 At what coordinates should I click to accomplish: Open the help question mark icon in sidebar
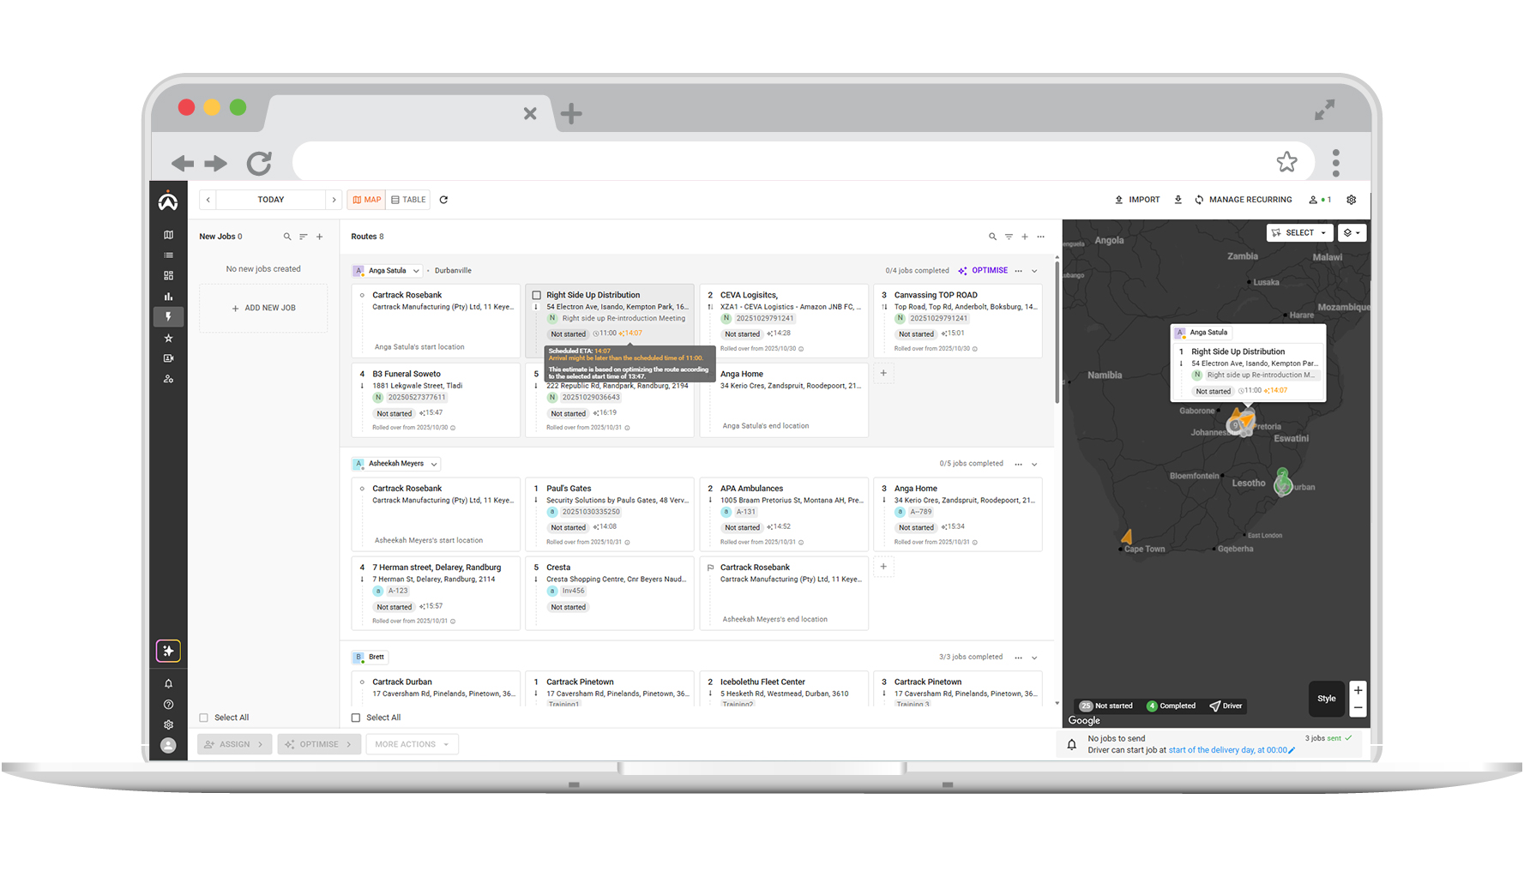(x=168, y=705)
